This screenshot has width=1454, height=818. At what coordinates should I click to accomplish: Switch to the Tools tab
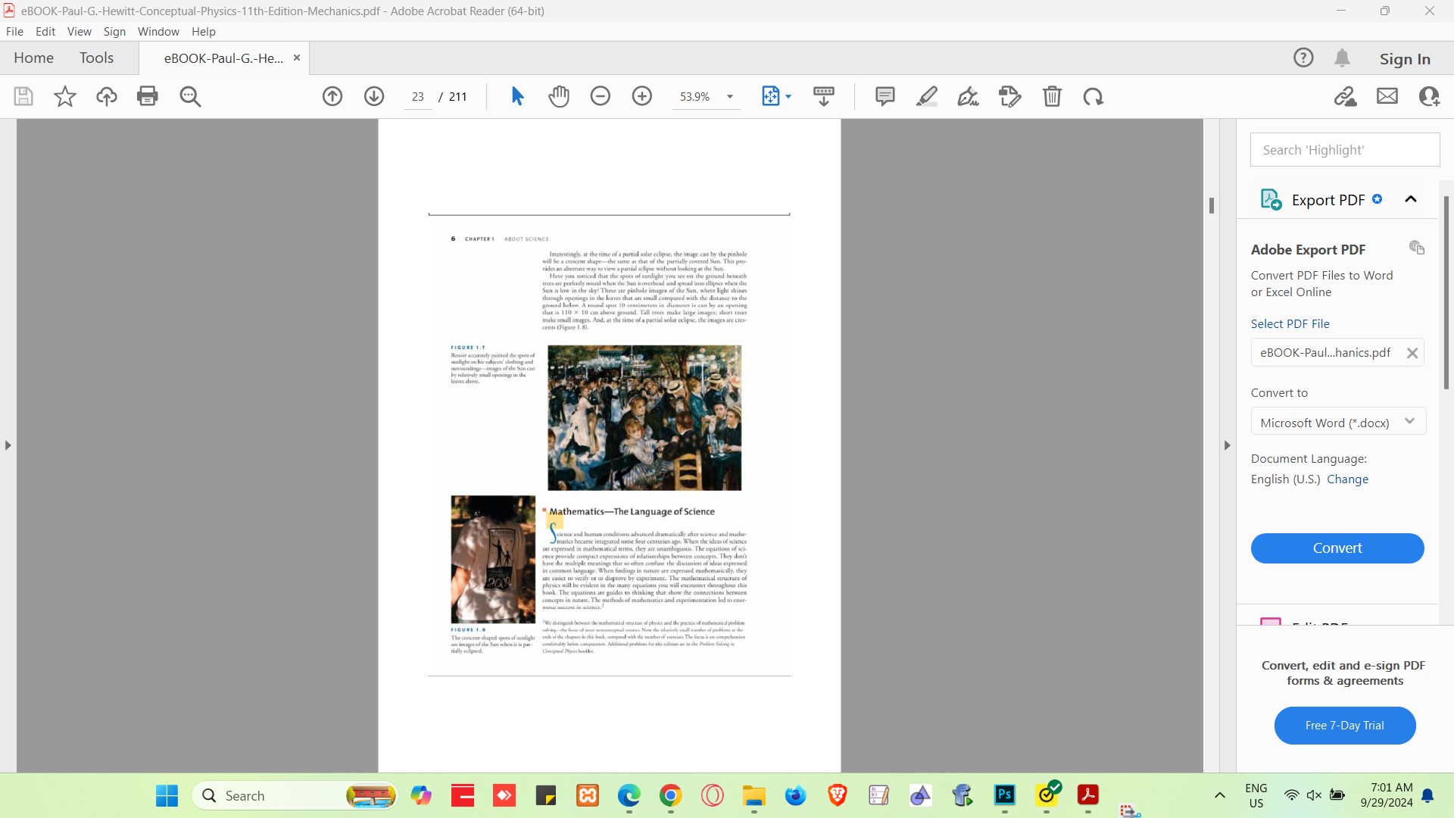(96, 58)
